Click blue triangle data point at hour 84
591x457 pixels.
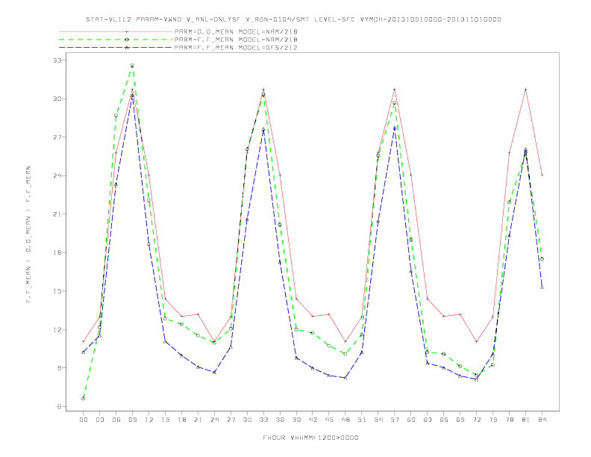point(542,287)
